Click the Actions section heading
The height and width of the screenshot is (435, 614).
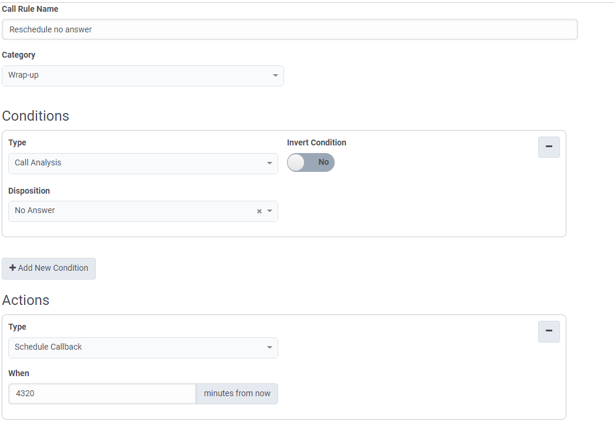tap(26, 300)
